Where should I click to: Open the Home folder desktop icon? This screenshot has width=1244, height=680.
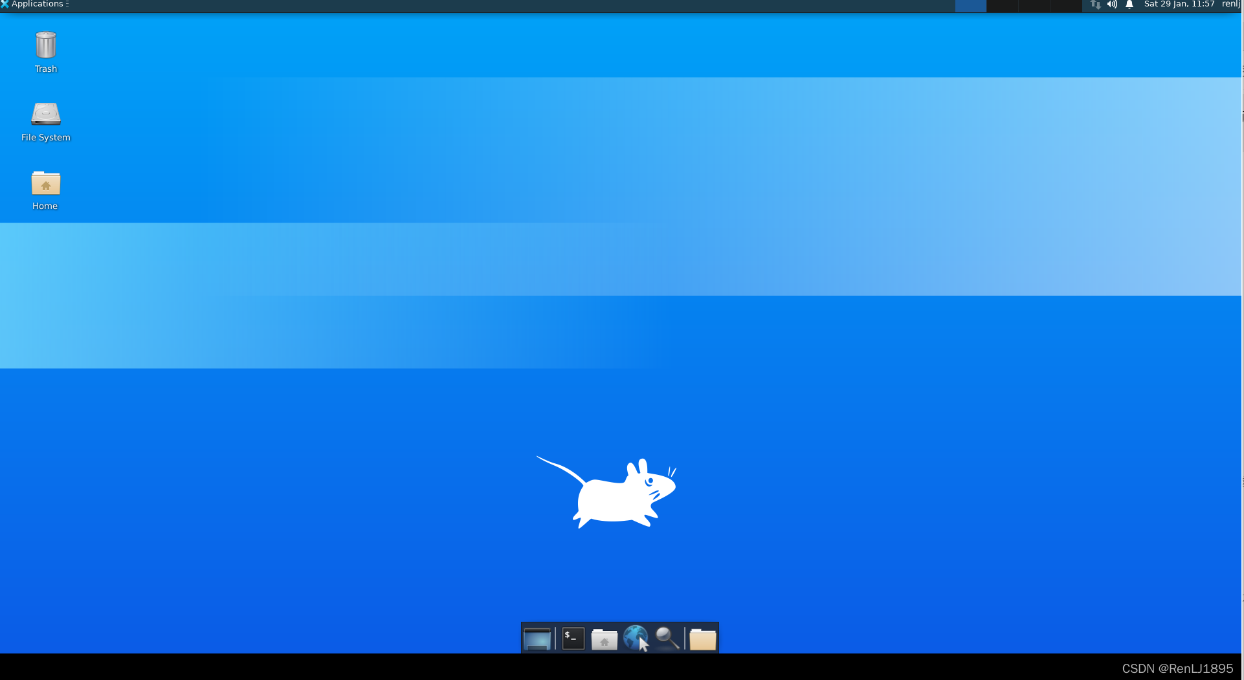[46, 183]
